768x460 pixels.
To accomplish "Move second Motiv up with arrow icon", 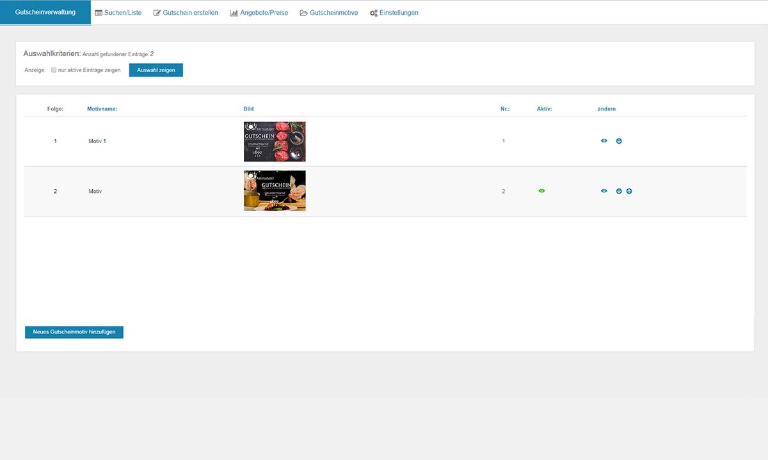I will pyautogui.click(x=629, y=191).
